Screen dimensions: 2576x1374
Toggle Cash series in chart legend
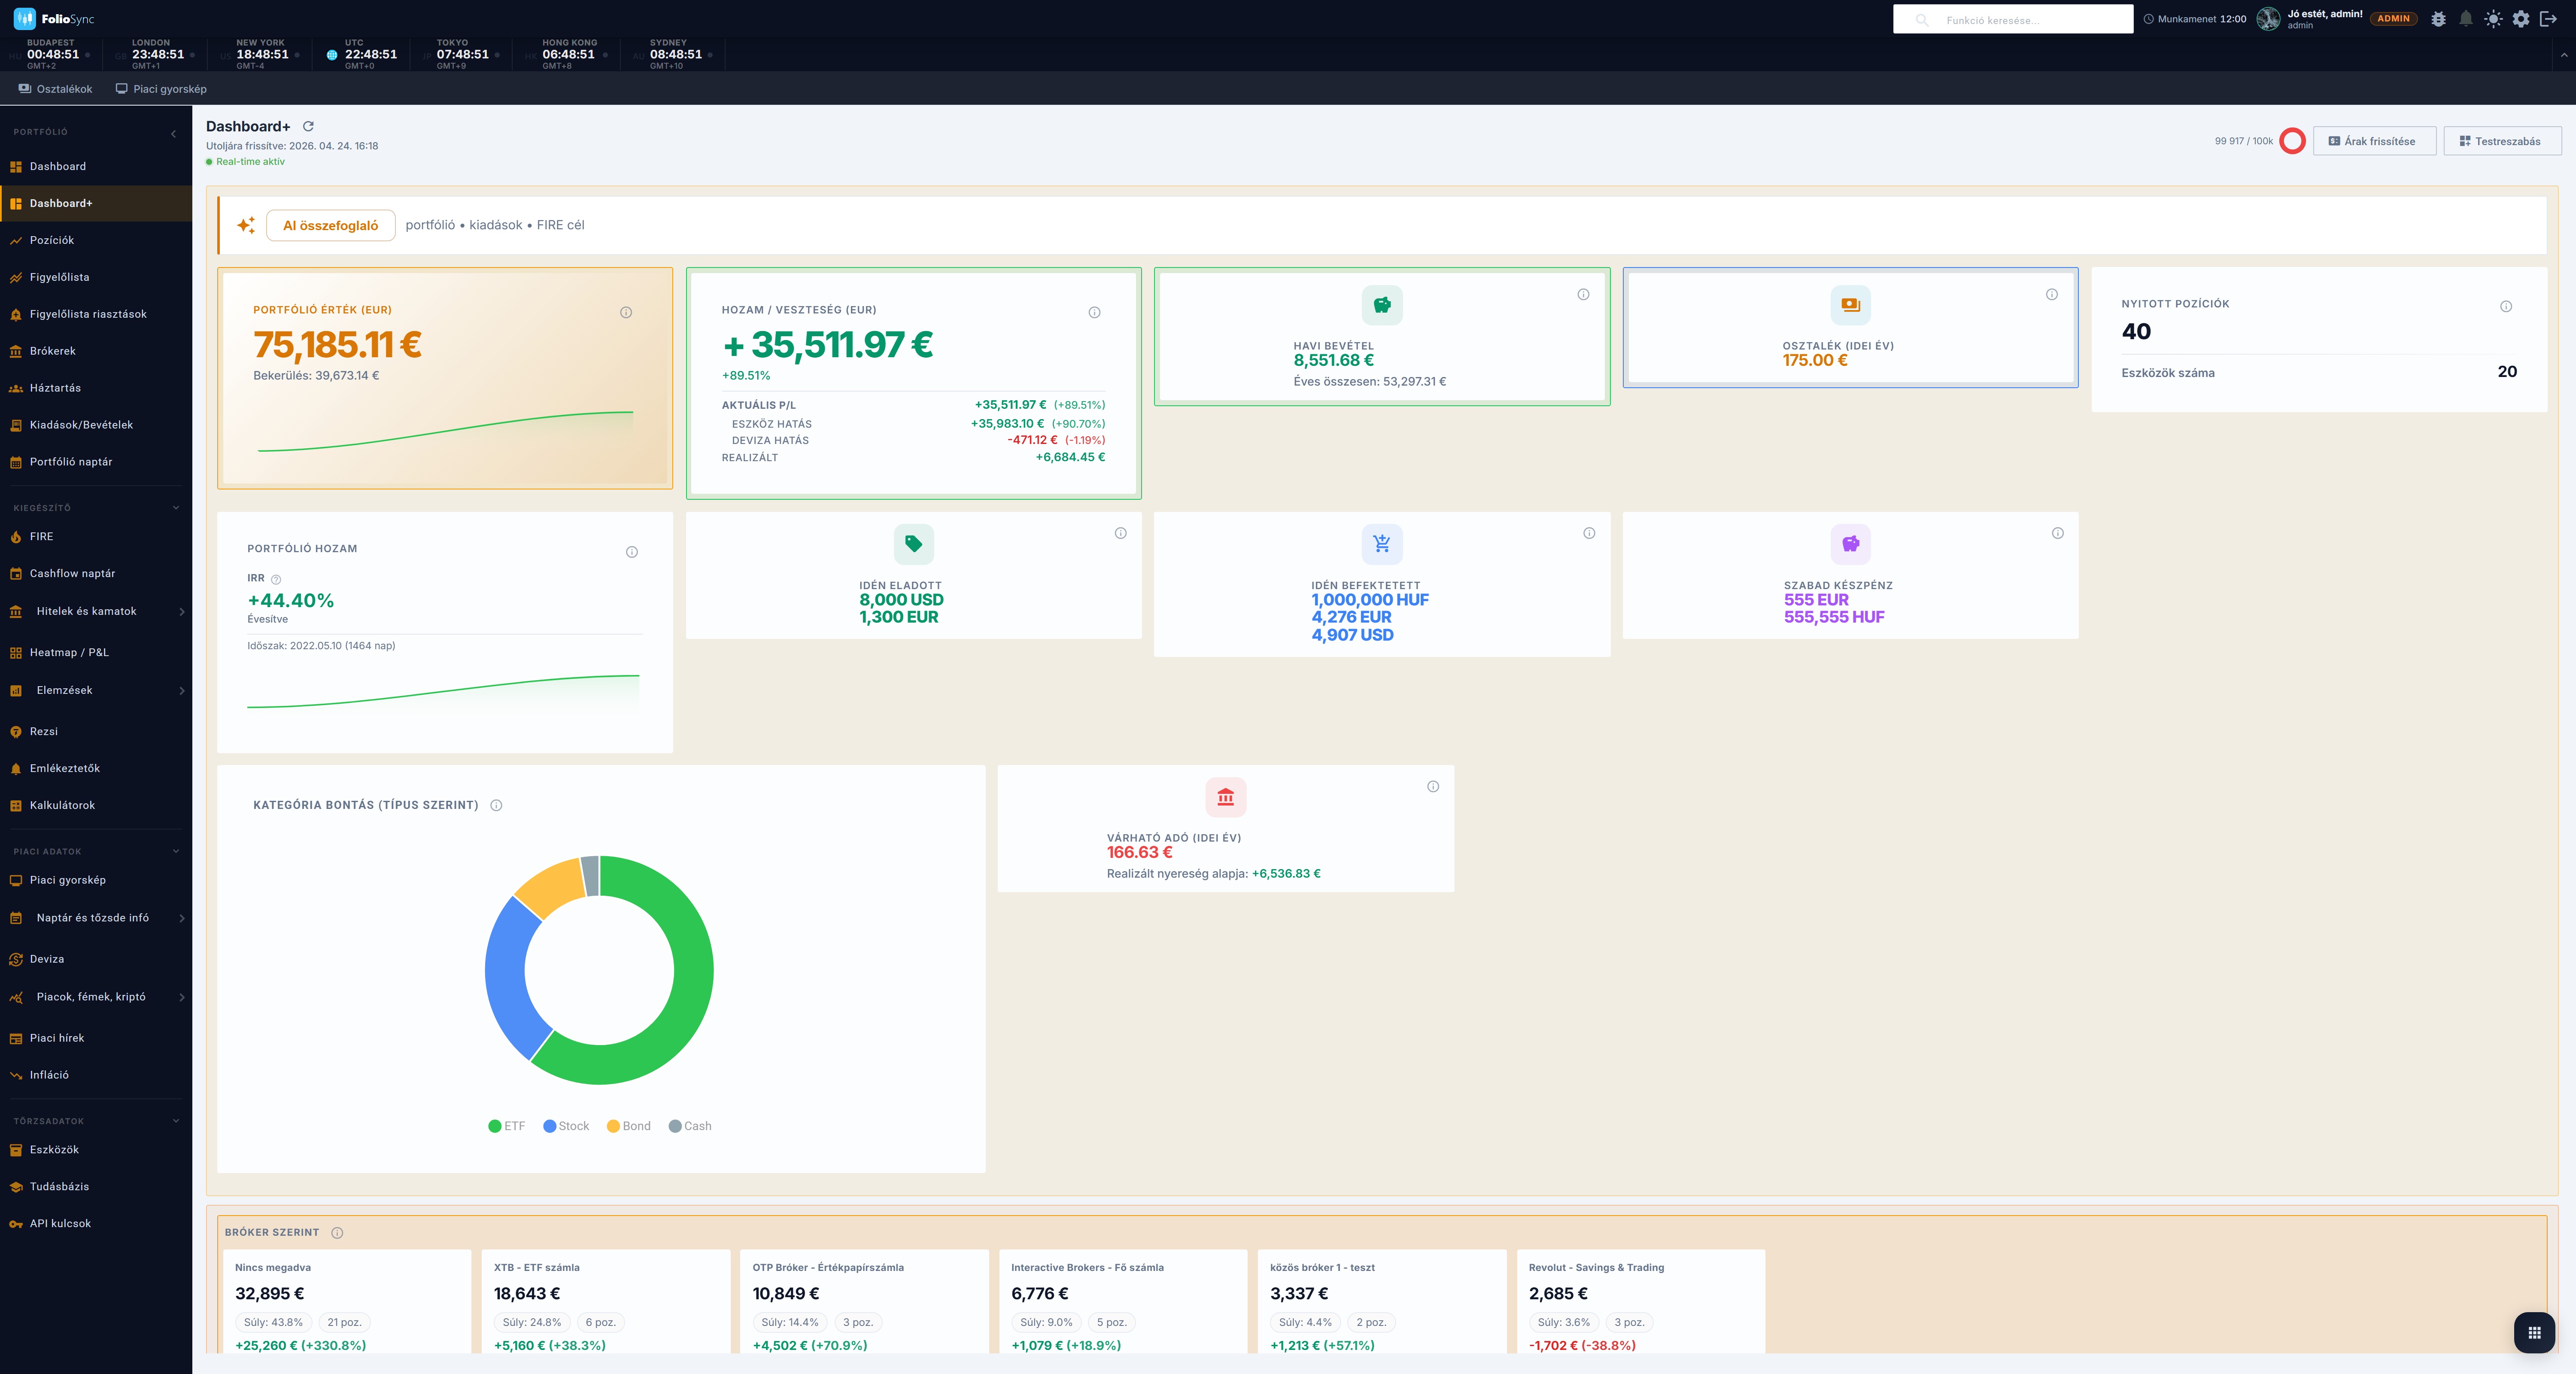[x=690, y=1126]
